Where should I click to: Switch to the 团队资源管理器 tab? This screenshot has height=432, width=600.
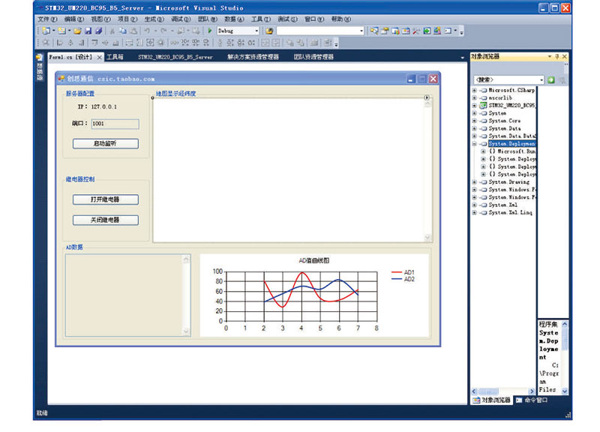313,57
